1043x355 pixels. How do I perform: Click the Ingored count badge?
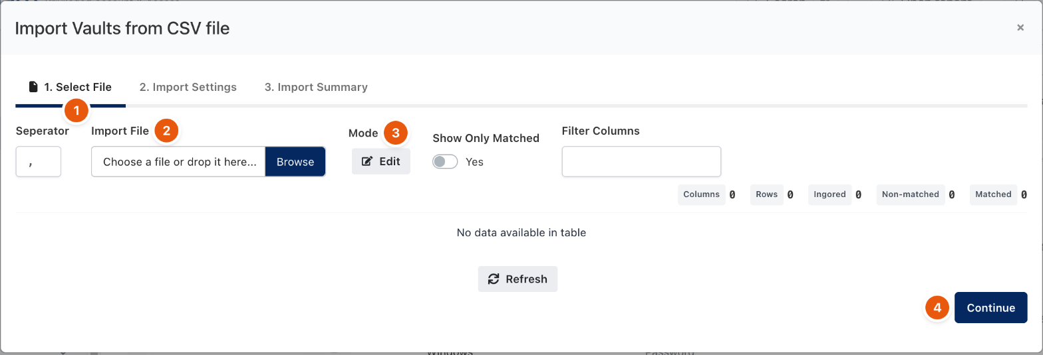830,194
